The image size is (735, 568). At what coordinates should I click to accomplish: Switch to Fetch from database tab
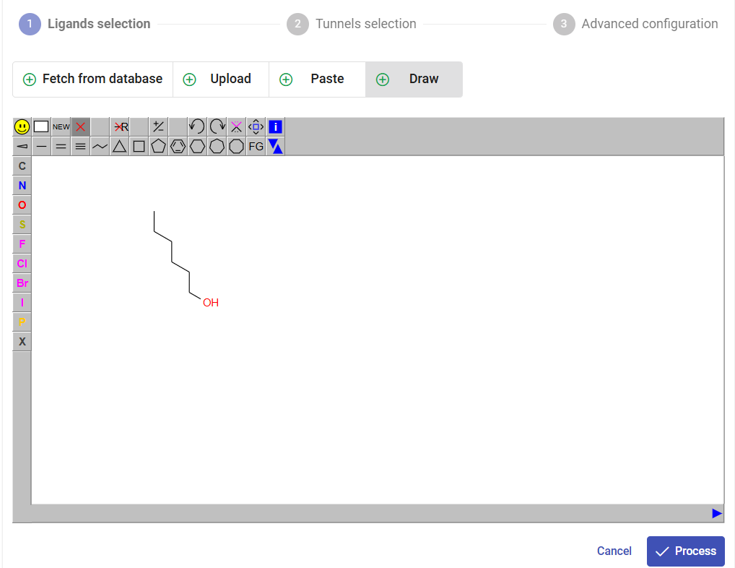point(92,79)
